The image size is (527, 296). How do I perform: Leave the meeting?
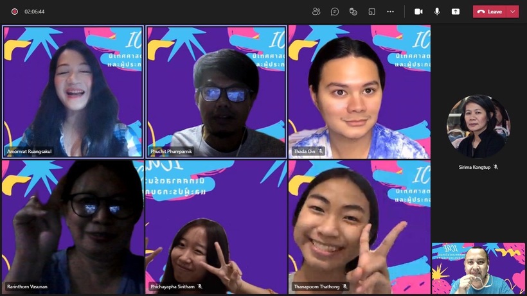pos(490,12)
